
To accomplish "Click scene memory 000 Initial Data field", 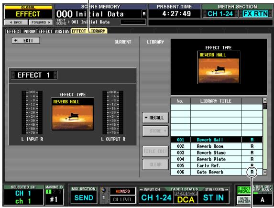I will pos(98,14).
